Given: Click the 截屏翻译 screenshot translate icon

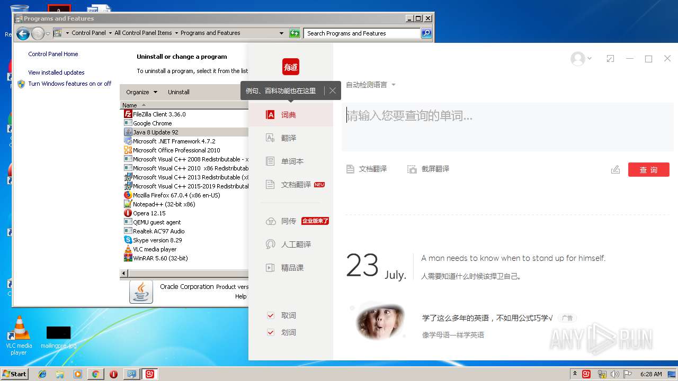Looking at the screenshot, I should (x=412, y=169).
